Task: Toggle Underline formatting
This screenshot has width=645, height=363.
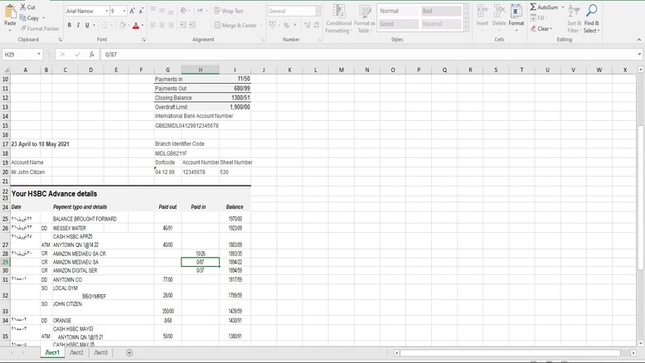Action: click(88, 26)
